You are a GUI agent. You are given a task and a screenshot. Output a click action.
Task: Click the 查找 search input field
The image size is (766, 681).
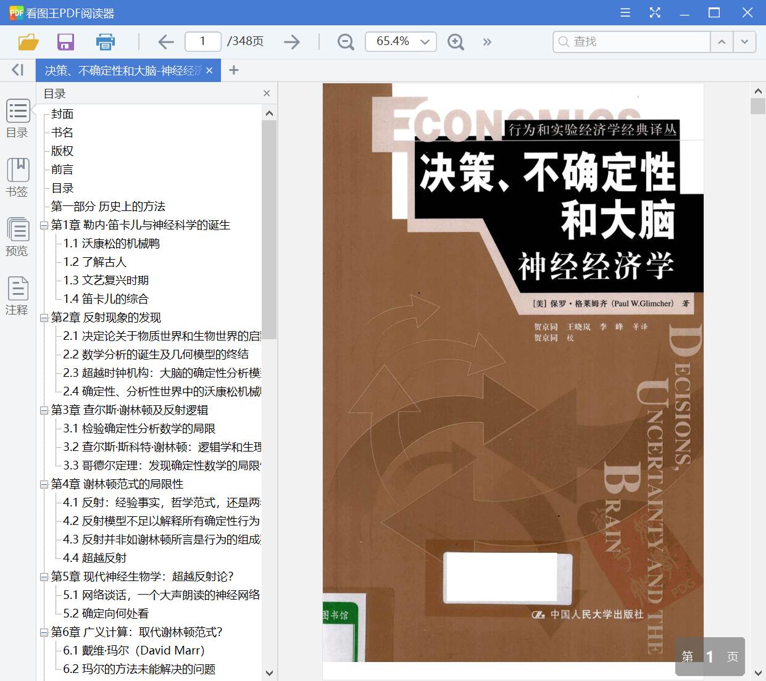pos(632,42)
